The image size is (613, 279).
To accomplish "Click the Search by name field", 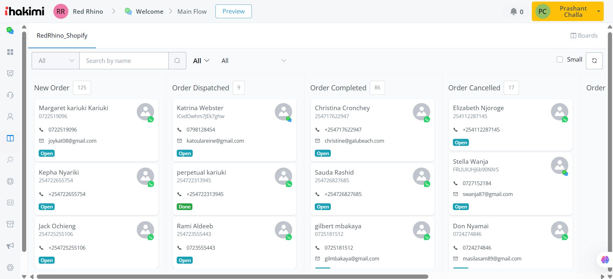I will tap(124, 61).
